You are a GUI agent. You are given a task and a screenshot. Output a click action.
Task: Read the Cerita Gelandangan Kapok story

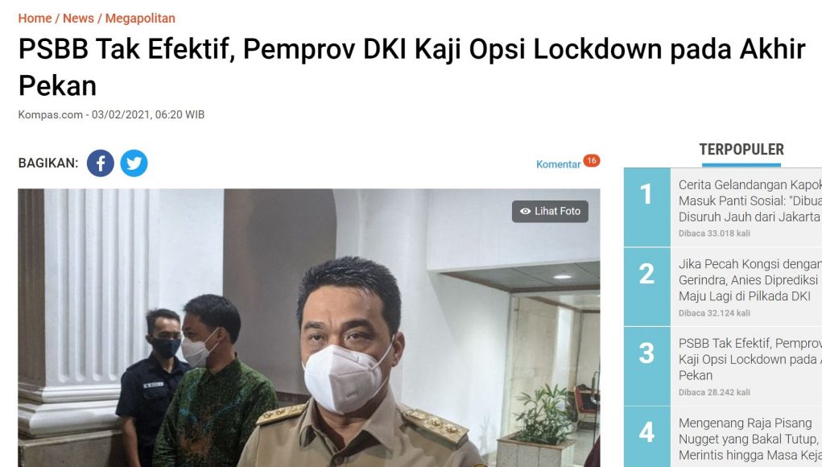tap(750, 200)
